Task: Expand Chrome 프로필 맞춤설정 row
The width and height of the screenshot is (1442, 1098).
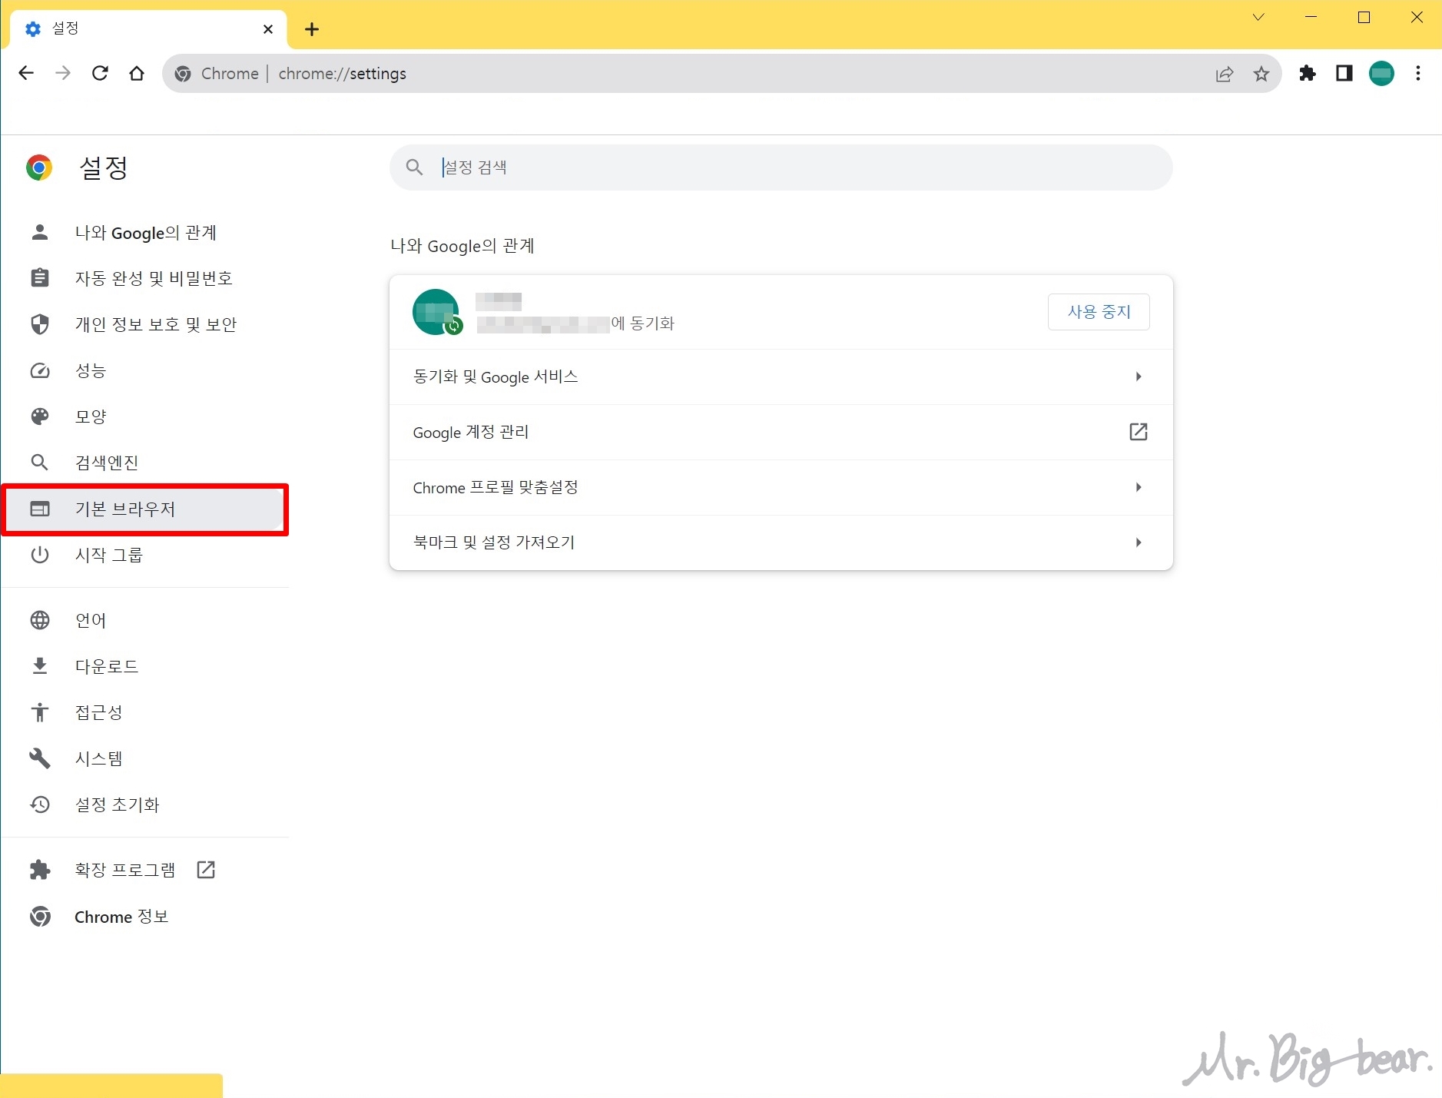Action: click(x=781, y=487)
